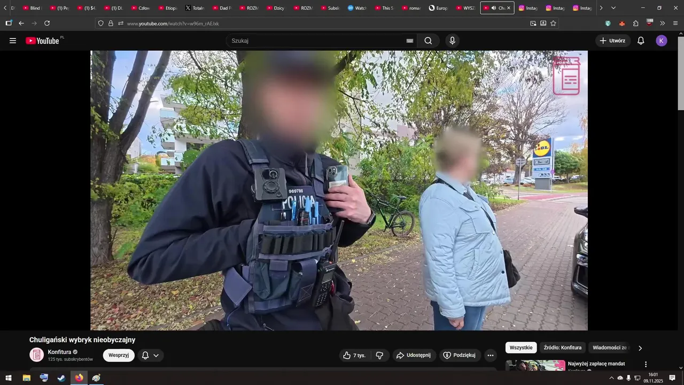Switch to the first Instagram tab

(x=528, y=8)
